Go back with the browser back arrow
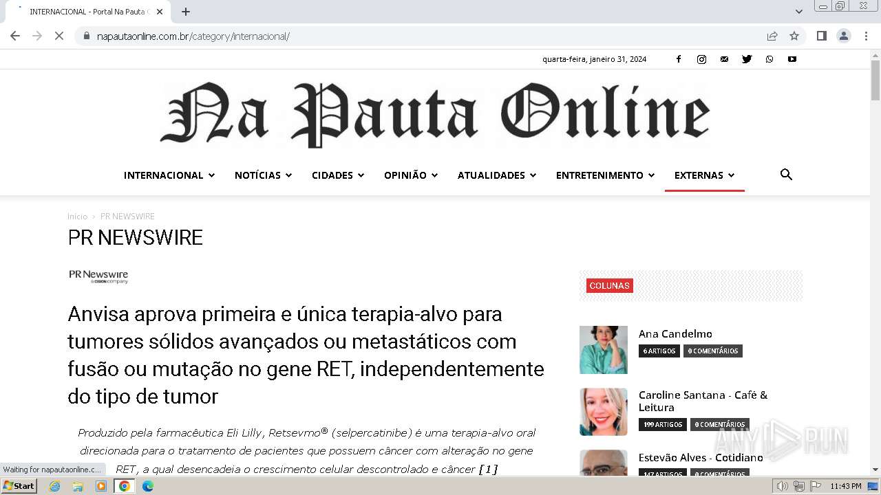 (15, 36)
